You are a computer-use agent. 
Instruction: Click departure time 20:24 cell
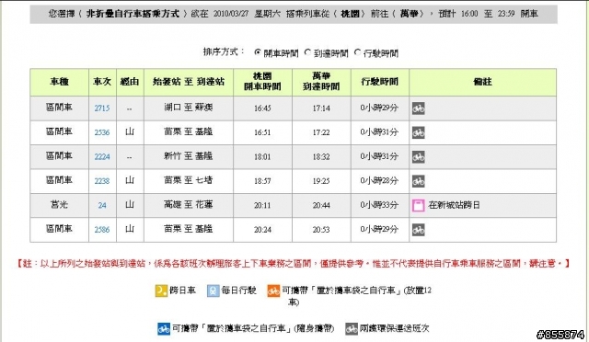pos(262,230)
